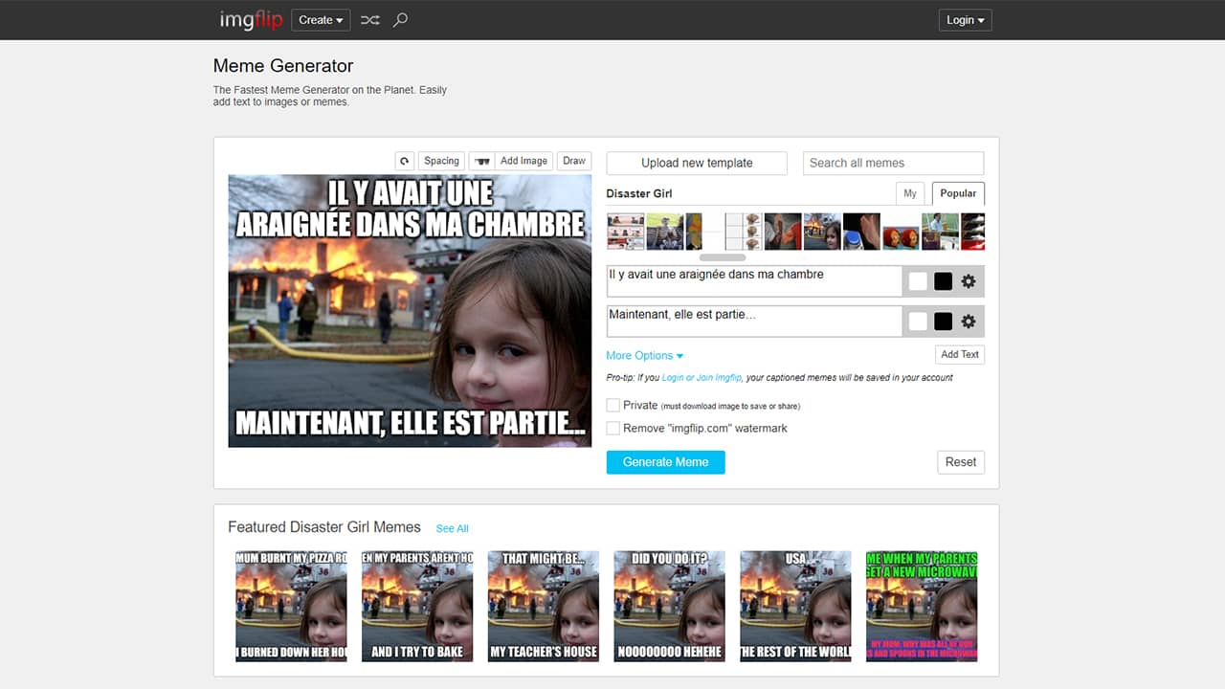Screen dimensions: 1225x689
Task: Click the Disaster Girl meme preview image
Action: point(410,311)
